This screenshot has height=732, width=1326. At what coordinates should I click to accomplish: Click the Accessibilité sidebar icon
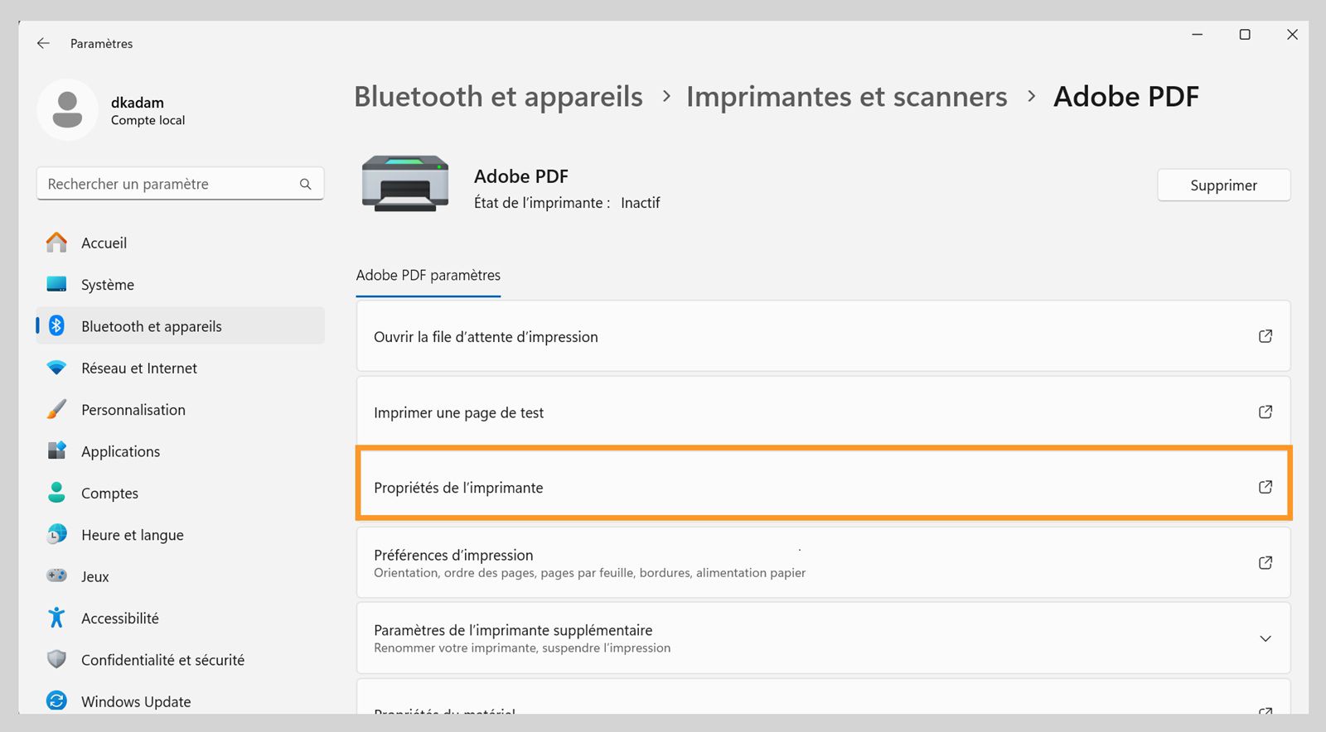[56, 617]
